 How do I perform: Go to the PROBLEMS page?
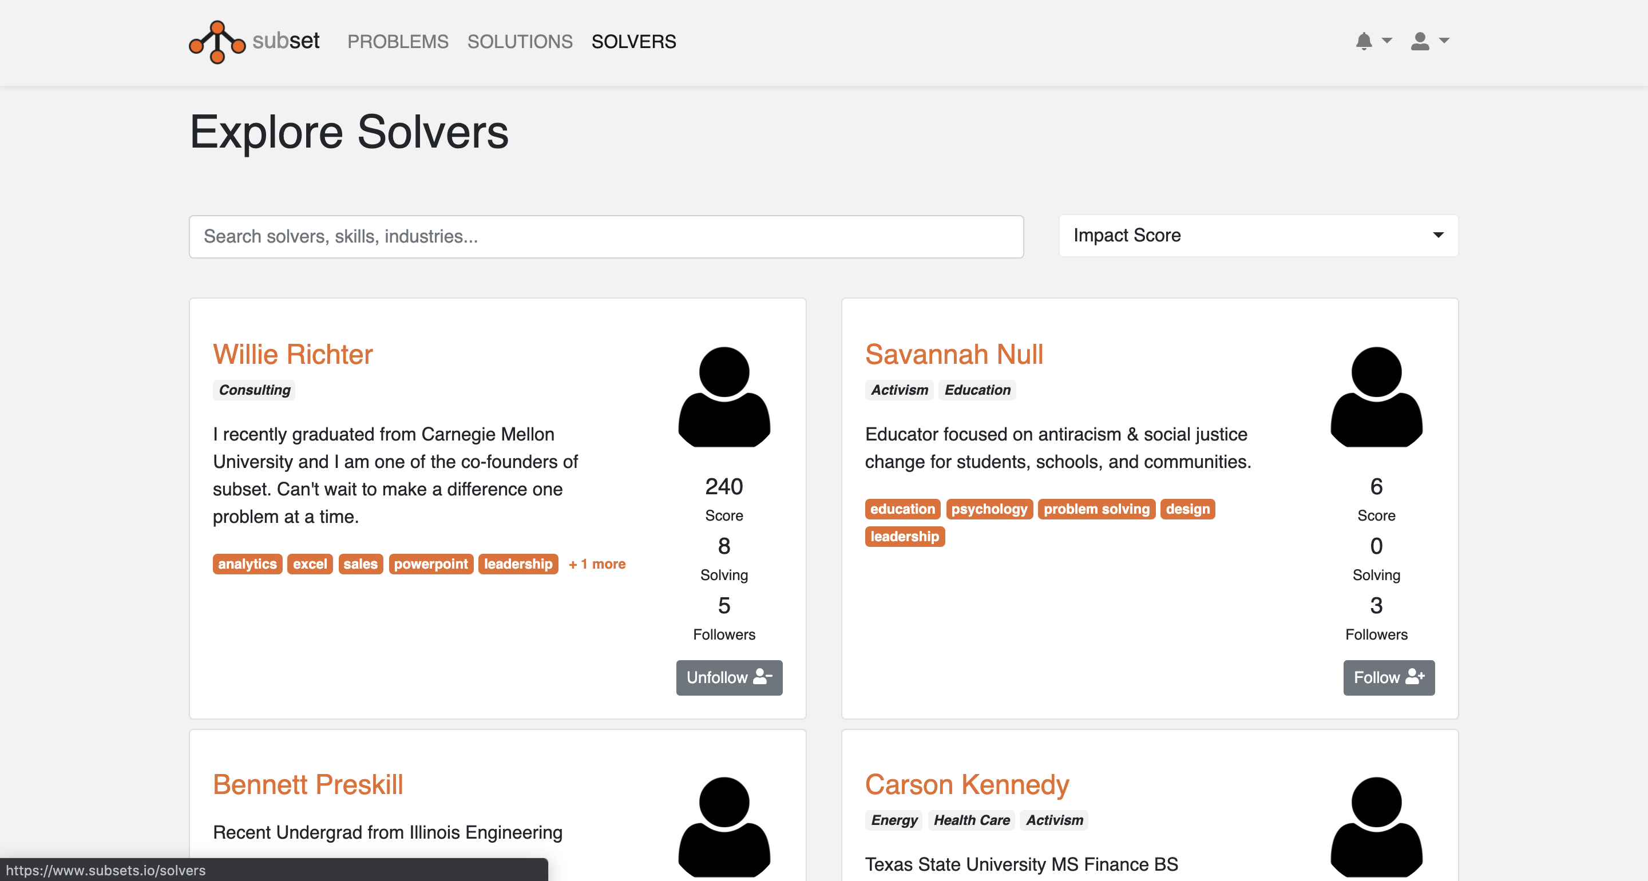[x=397, y=42]
